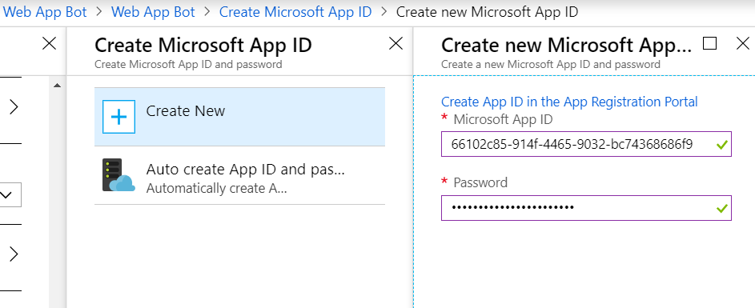Open Create App ID in App Registration Portal link
The width and height of the screenshot is (755, 308).
569,102
